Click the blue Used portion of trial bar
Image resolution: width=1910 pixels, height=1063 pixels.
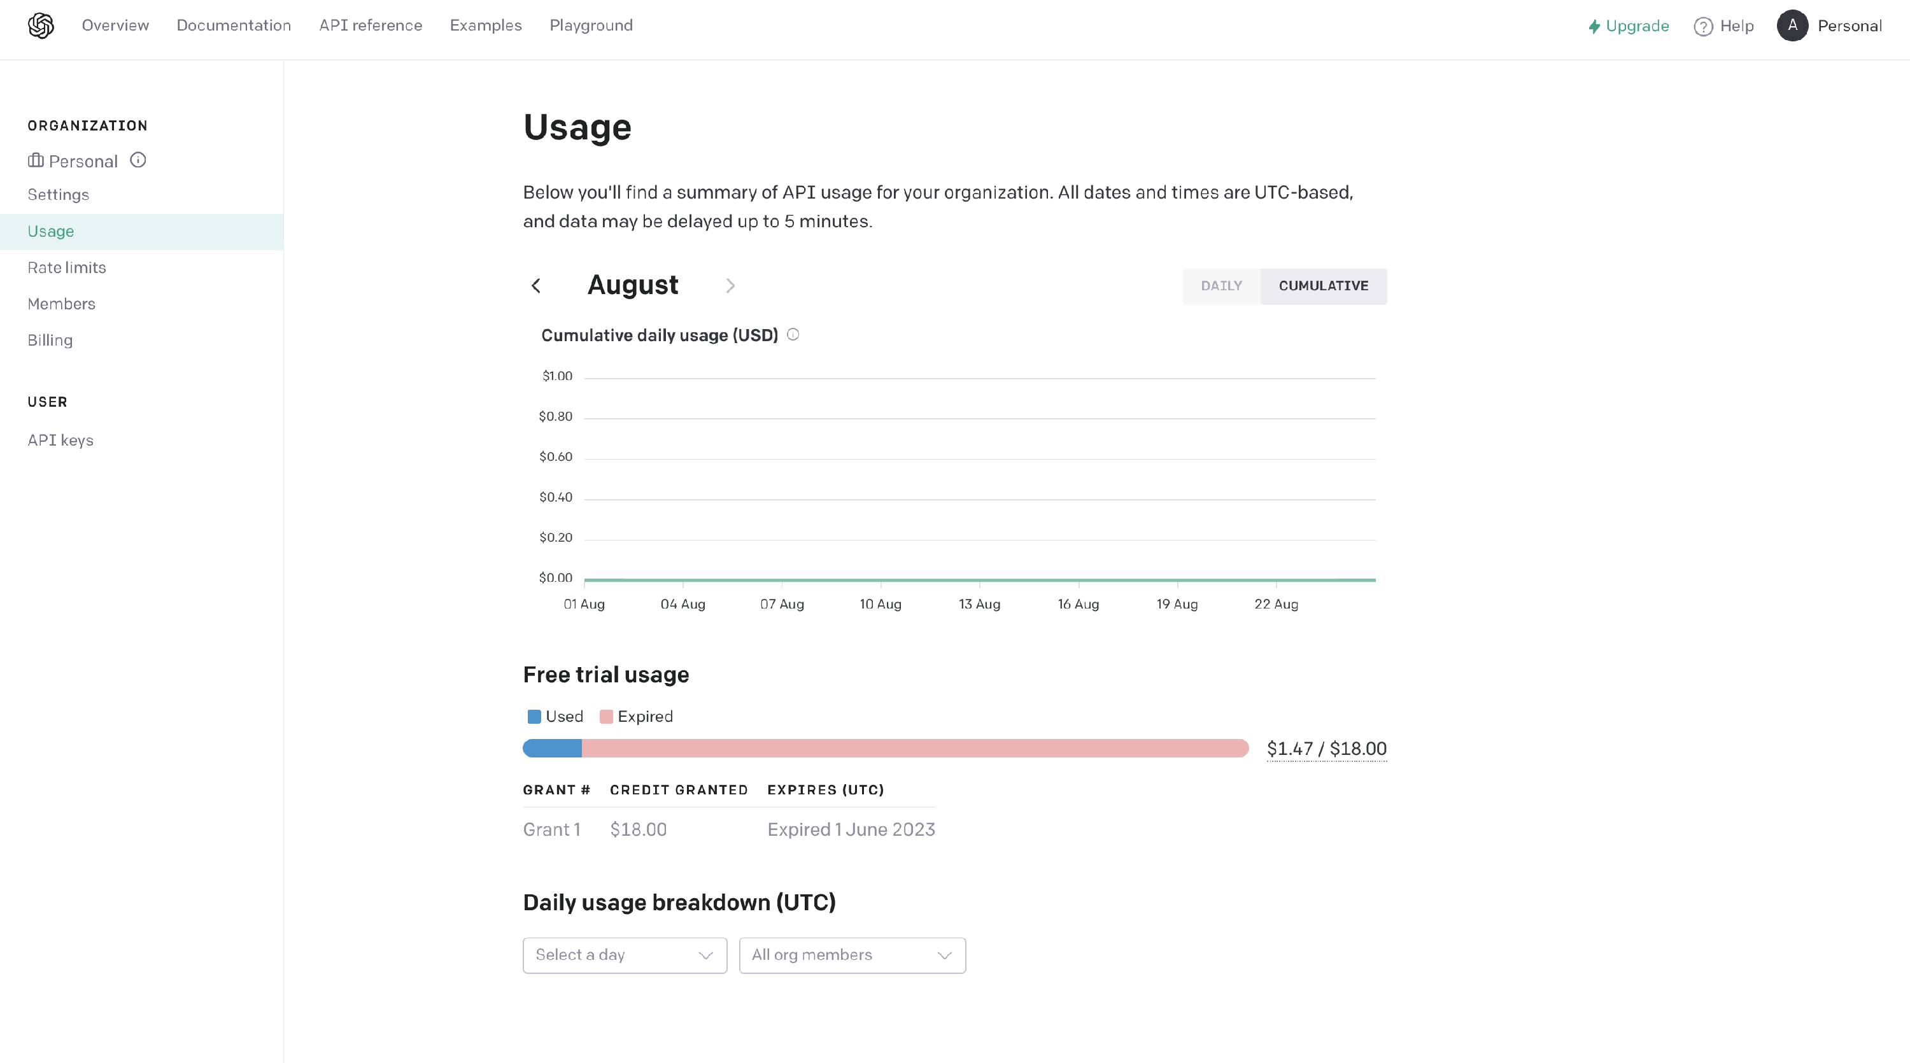[553, 748]
